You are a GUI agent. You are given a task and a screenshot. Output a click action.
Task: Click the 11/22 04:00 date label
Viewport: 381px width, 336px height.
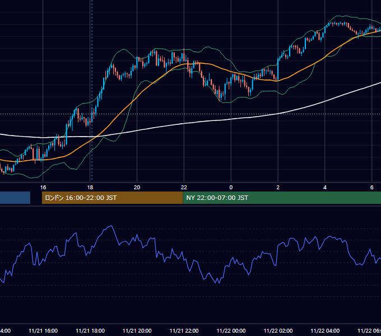point(325,330)
